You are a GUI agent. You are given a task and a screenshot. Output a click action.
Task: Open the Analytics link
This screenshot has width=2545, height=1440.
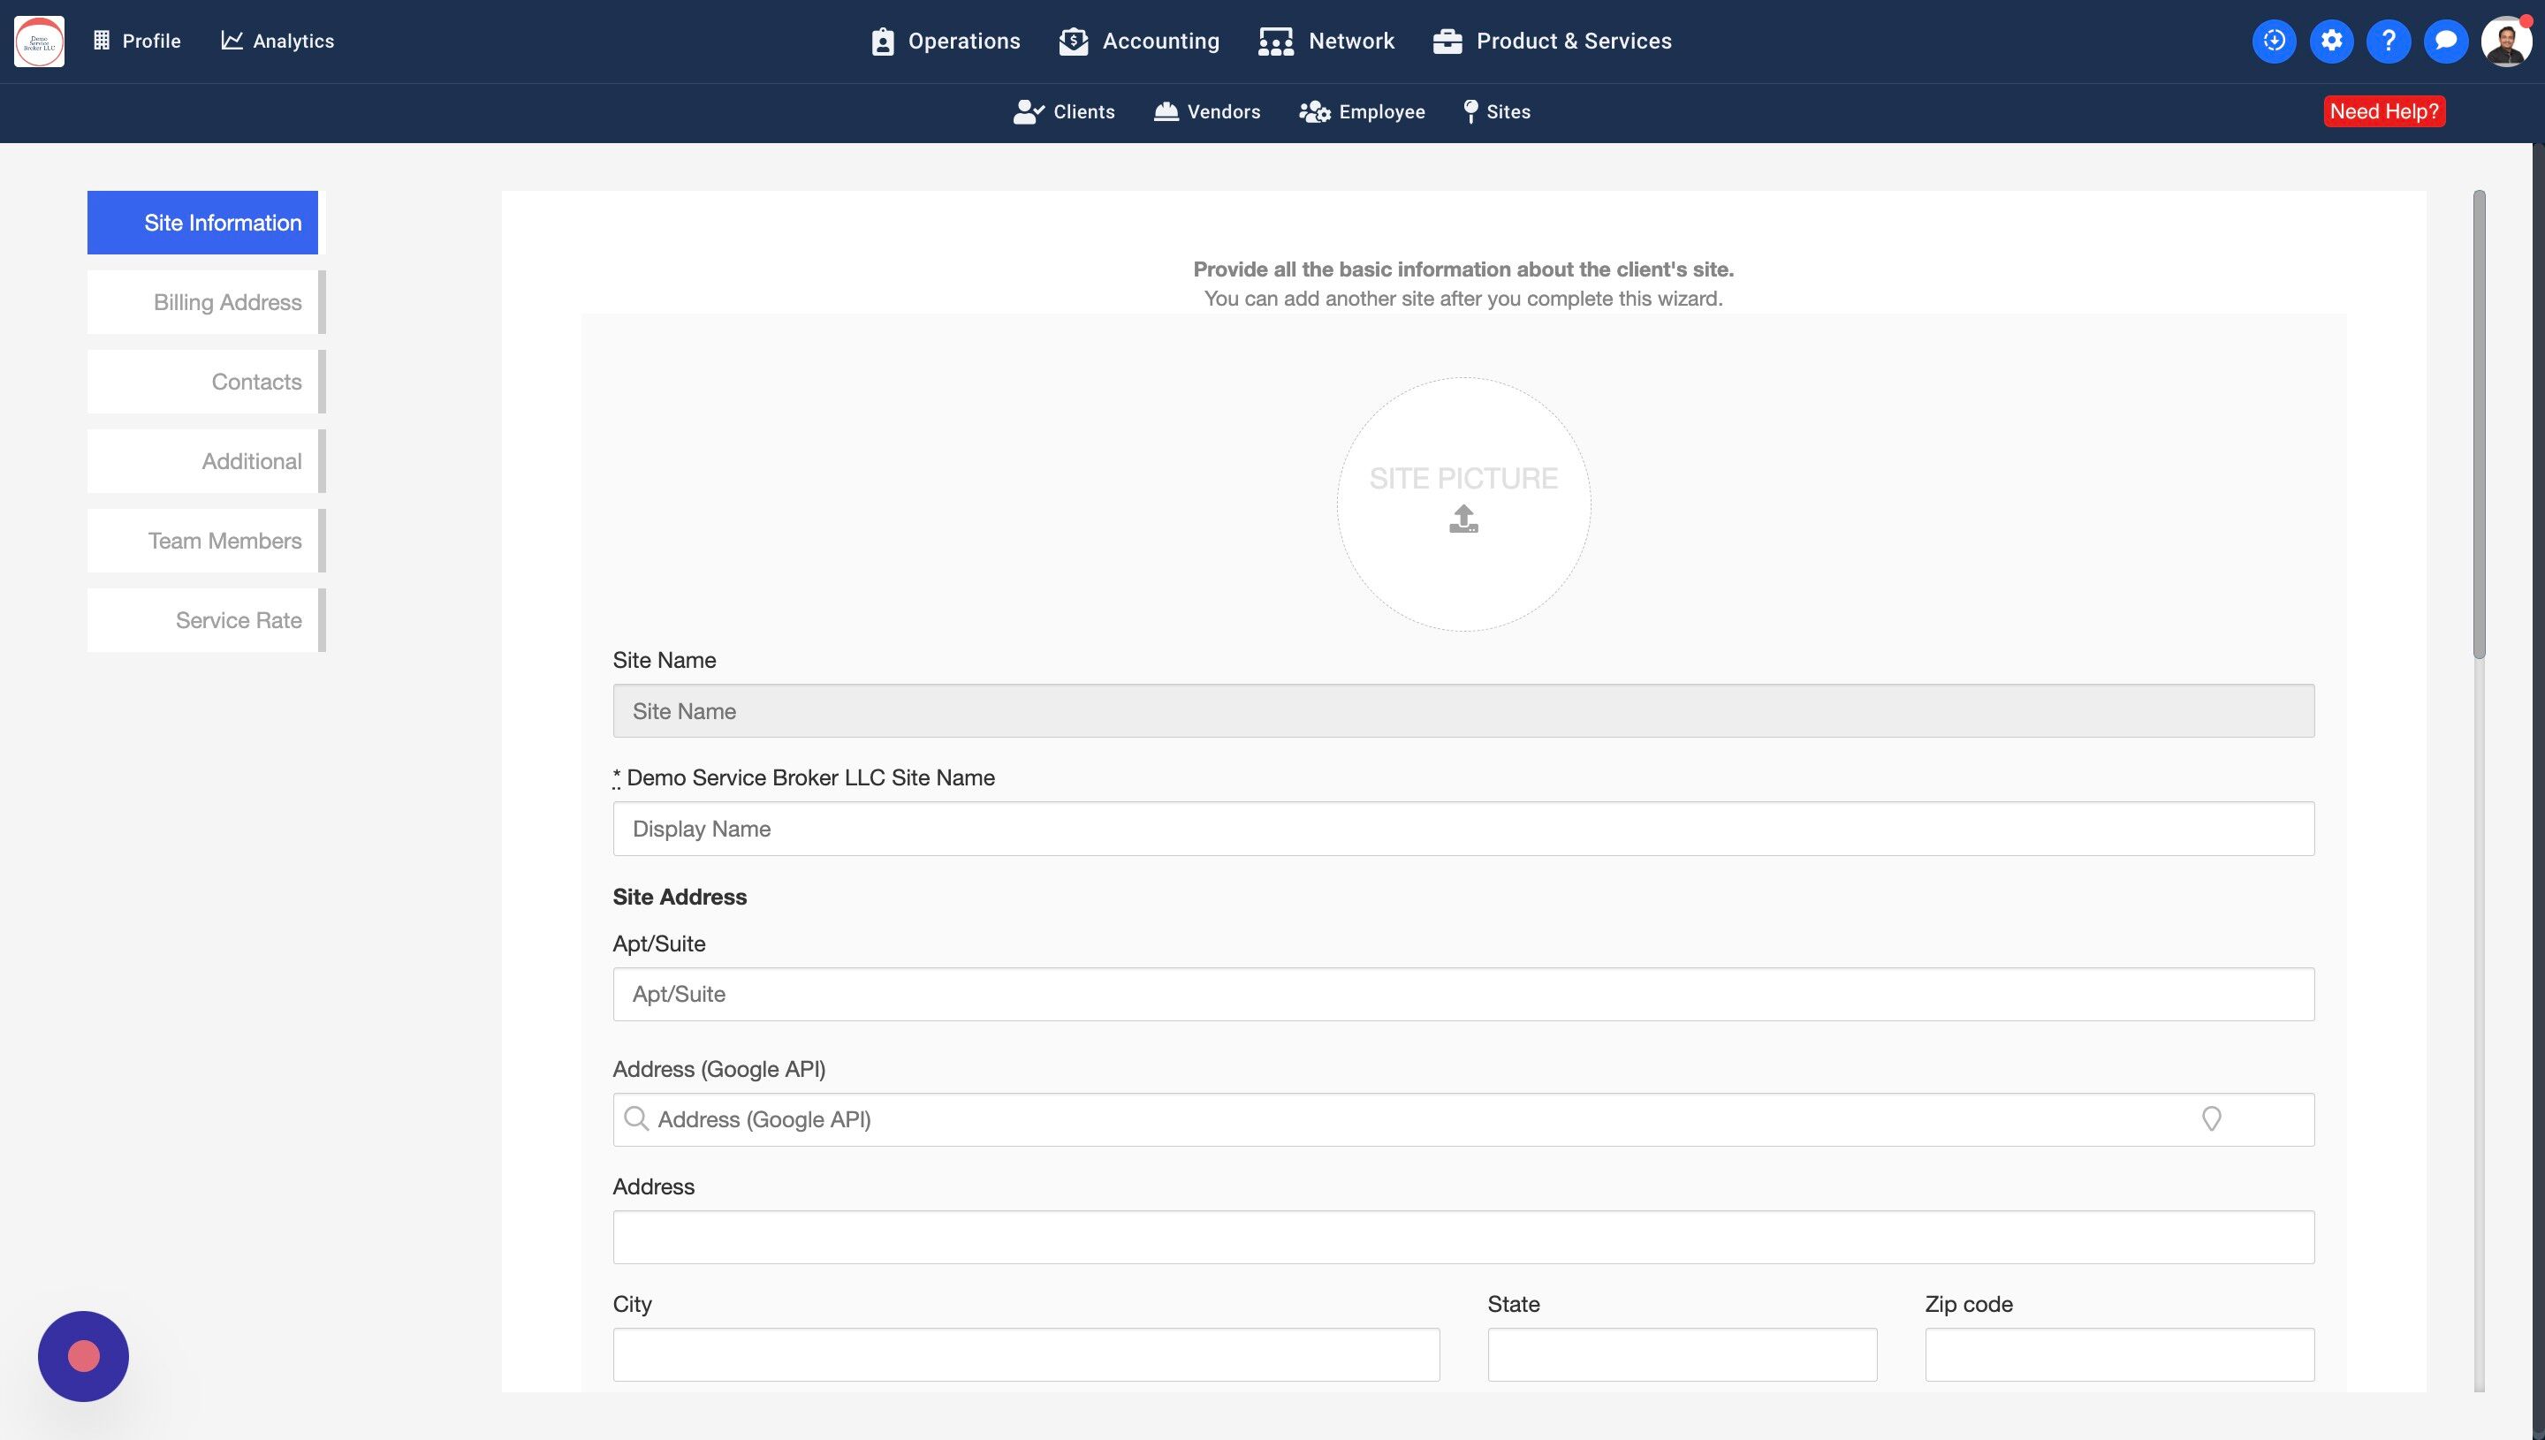click(277, 42)
